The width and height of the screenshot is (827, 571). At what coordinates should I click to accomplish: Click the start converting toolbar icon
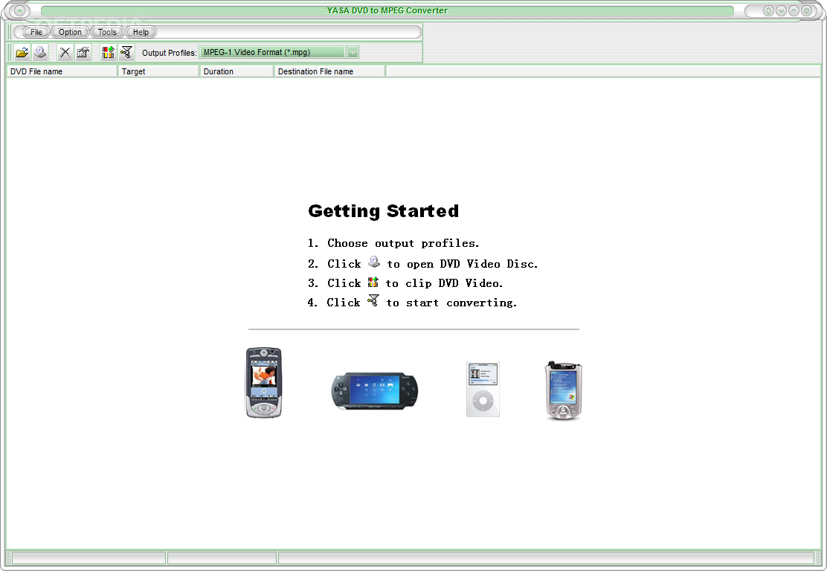click(x=126, y=52)
